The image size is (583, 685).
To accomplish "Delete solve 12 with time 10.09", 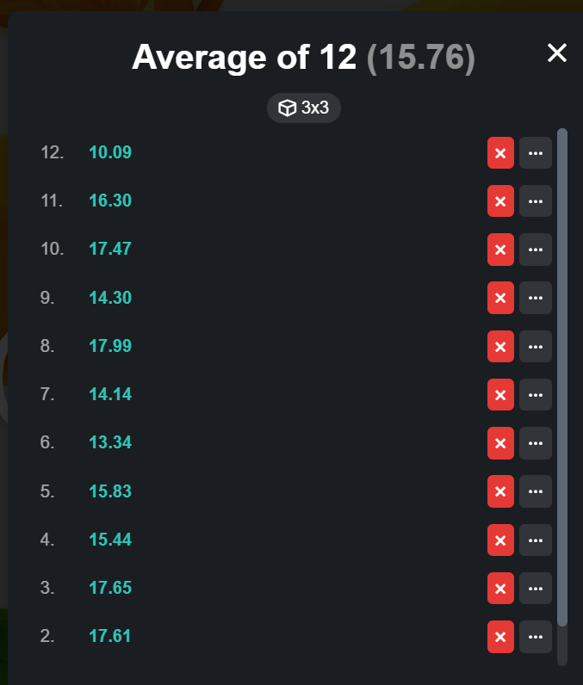I will click(500, 153).
